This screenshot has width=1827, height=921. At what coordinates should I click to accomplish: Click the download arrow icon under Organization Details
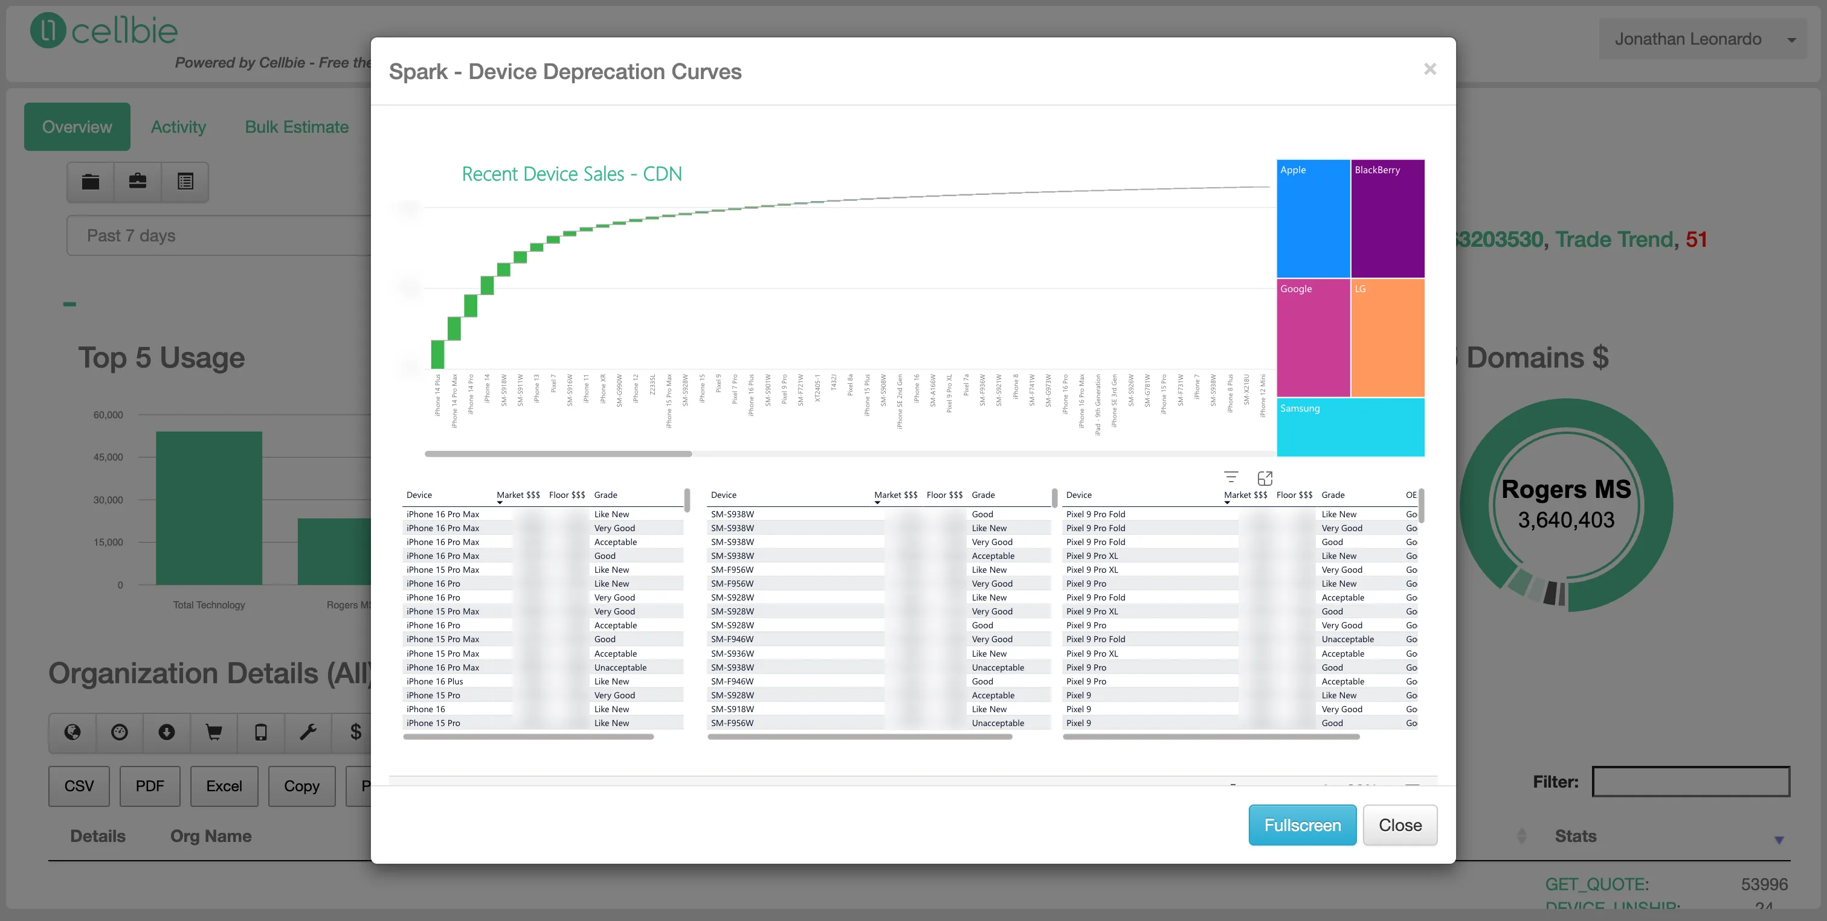coord(167,732)
